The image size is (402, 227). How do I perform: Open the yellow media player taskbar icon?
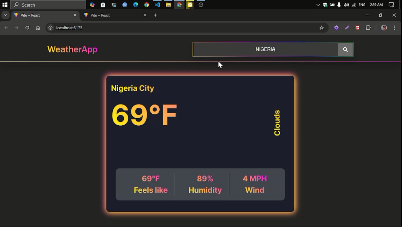[190, 5]
